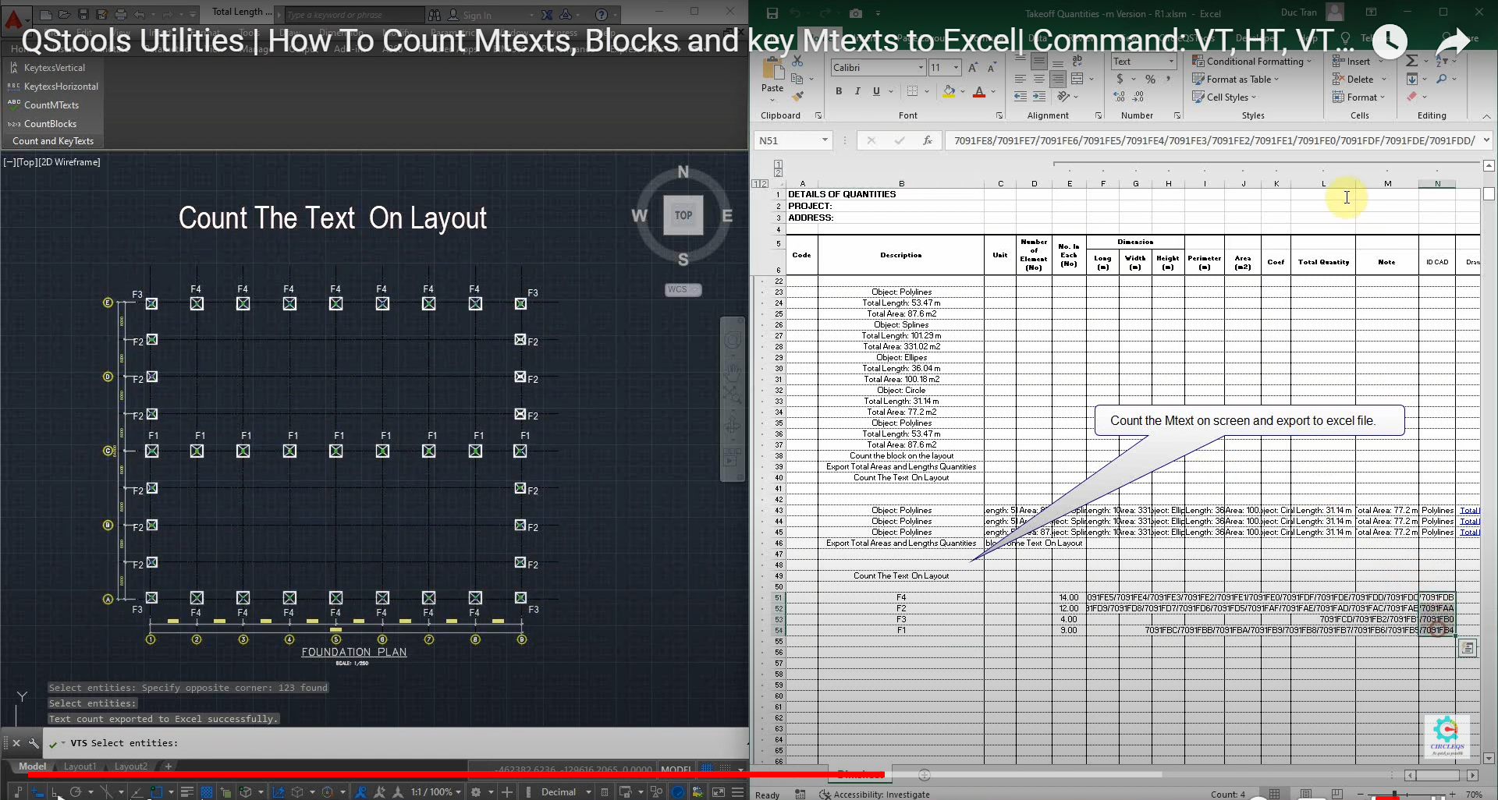Toggle Polar Tracking in AutoCAD status bar
This screenshot has height=800, width=1498.
[76, 792]
